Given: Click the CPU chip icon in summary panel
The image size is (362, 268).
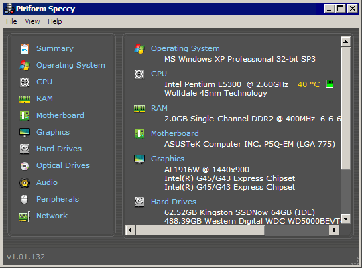Looking at the screenshot, I should [x=139, y=74].
